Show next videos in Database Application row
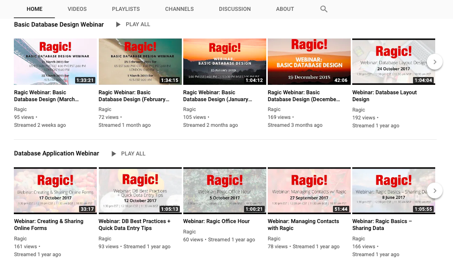This screenshot has width=453, height=267. [435, 191]
